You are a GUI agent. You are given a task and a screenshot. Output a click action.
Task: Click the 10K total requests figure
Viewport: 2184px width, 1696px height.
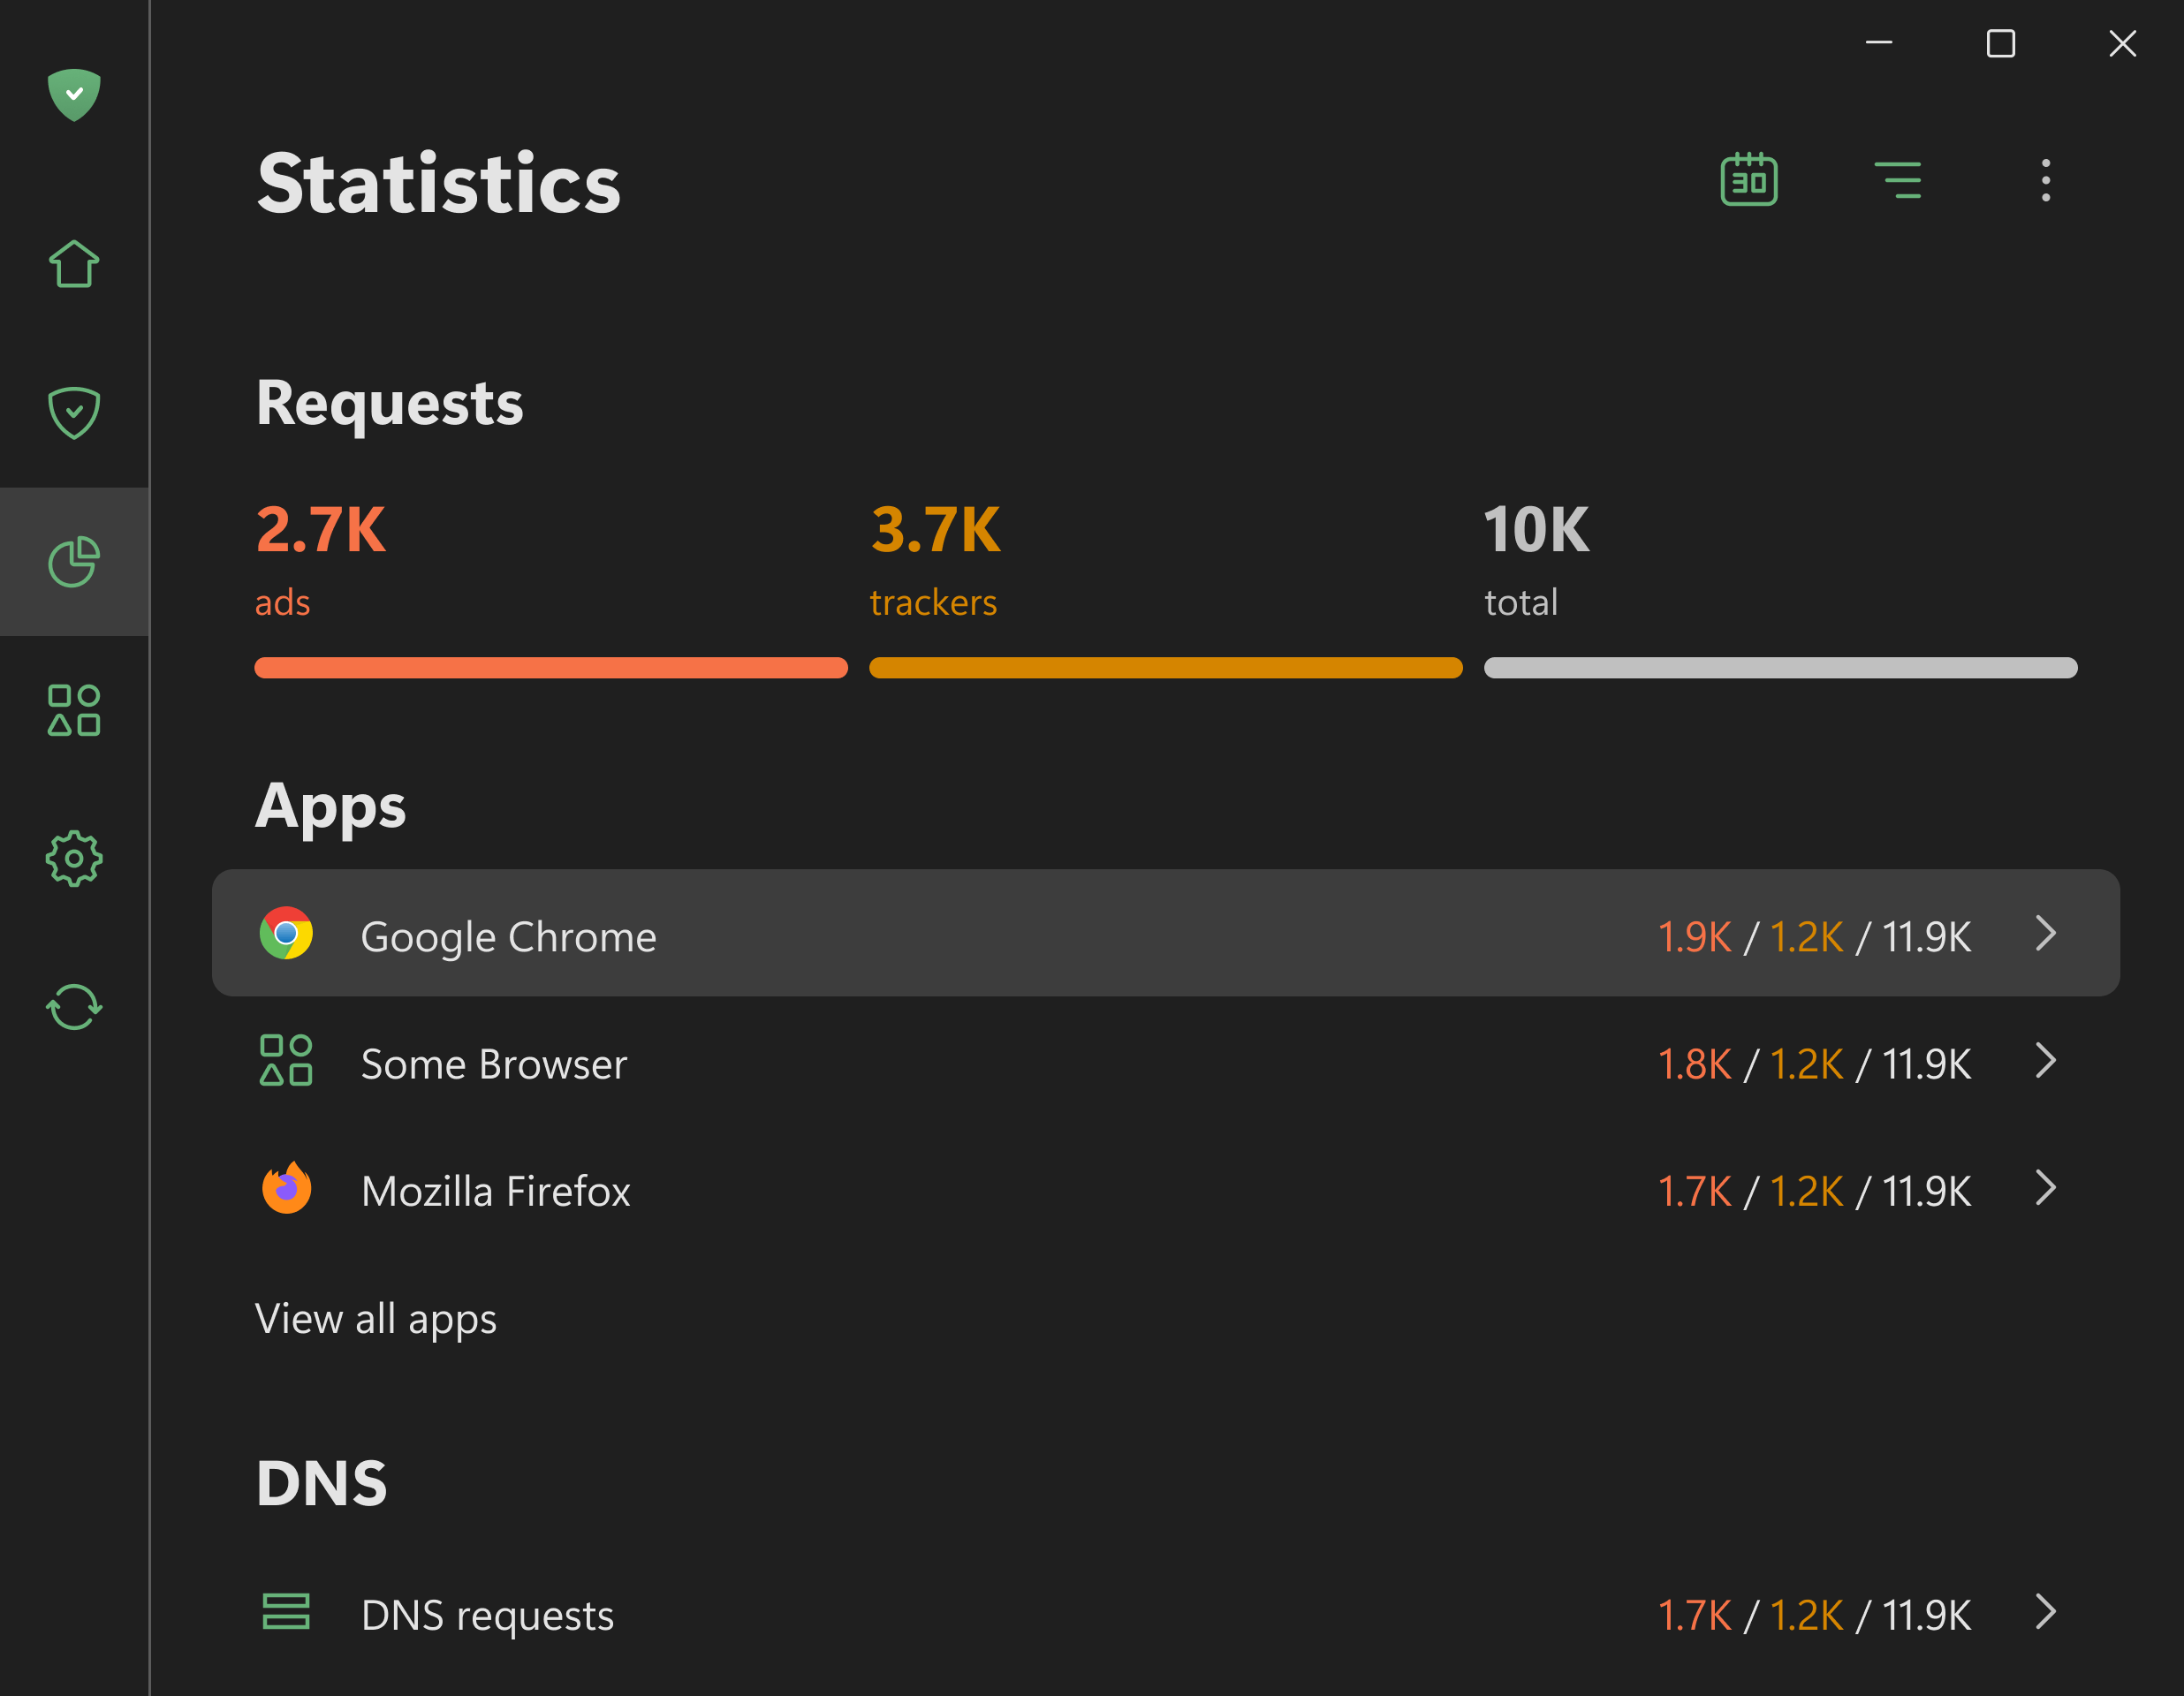[x=1536, y=530]
